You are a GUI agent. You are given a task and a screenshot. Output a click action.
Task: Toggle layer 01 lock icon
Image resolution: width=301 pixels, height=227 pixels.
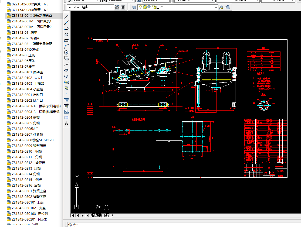coord(154,7)
